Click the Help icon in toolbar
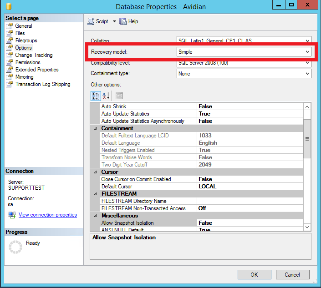The image size is (321, 288). 123,21
